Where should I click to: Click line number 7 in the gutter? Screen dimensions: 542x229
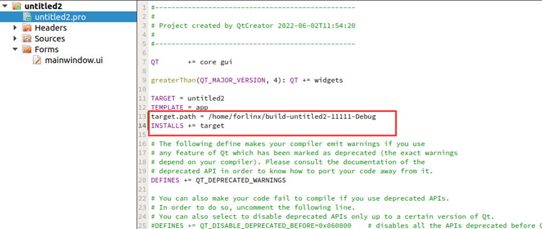click(144, 62)
